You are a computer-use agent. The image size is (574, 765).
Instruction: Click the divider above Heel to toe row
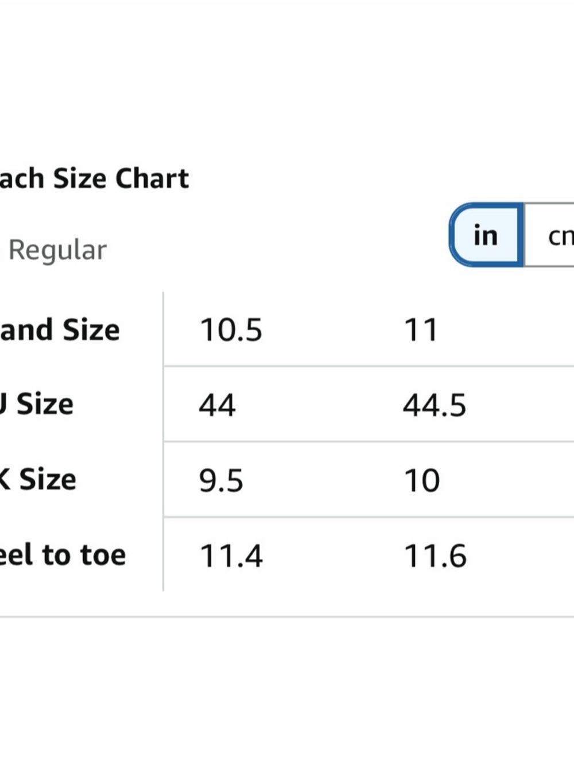pyautogui.click(x=367, y=517)
